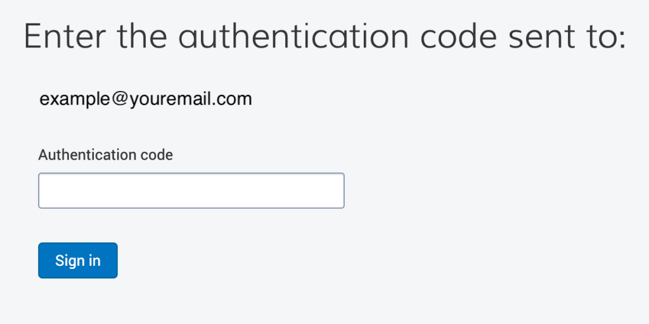The height and width of the screenshot is (324, 649).
Task: Activate the bordered authentication code textbox
Action: (191, 190)
